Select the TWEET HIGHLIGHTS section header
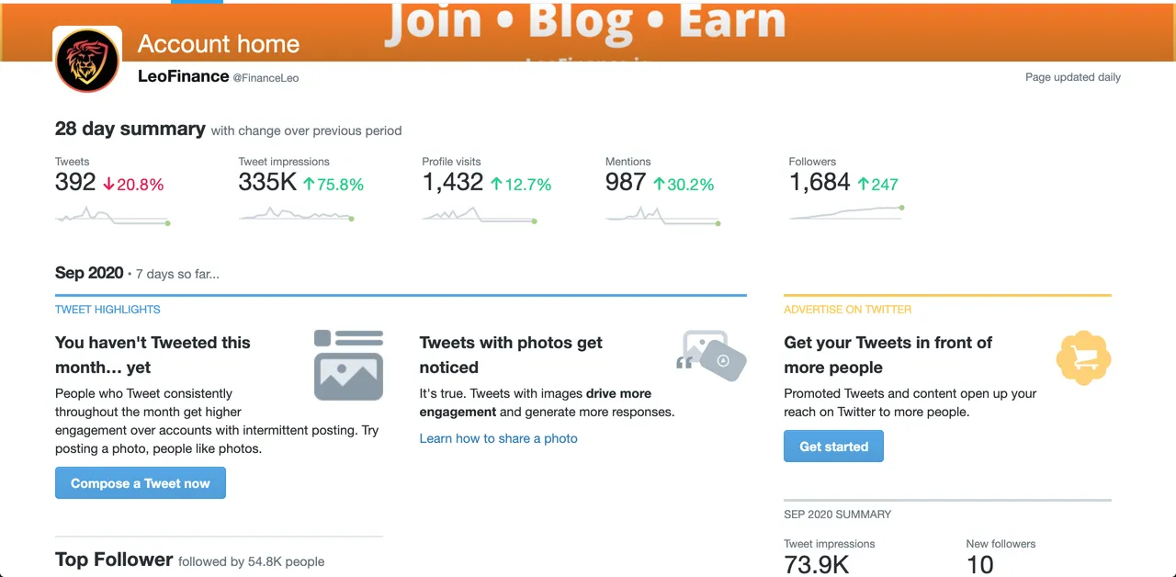Viewport: 1176px width, 577px height. (x=107, y=310)
